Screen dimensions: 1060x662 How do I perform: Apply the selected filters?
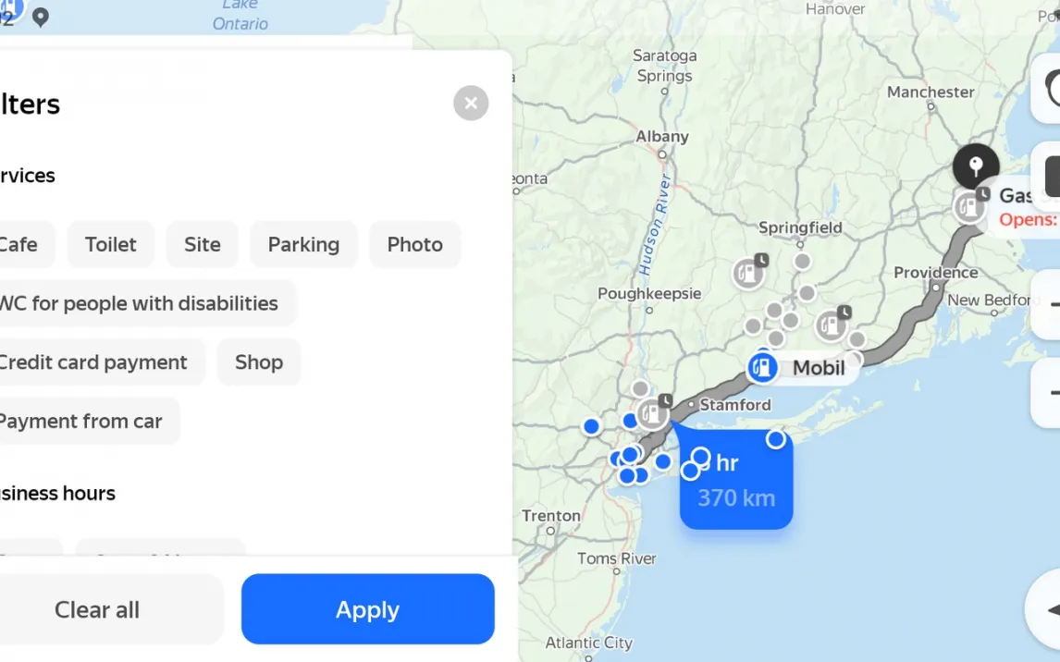[x=367, y=609]
